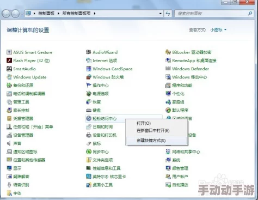Click the Windows 防火墙 icon

click(x=89, y=77)
